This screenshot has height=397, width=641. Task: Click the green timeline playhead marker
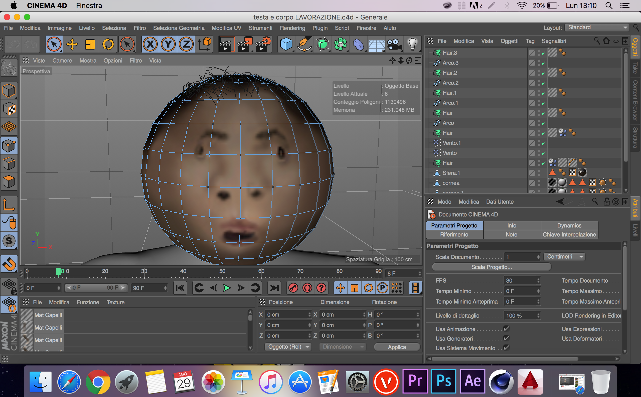click(x=58, y=271)
